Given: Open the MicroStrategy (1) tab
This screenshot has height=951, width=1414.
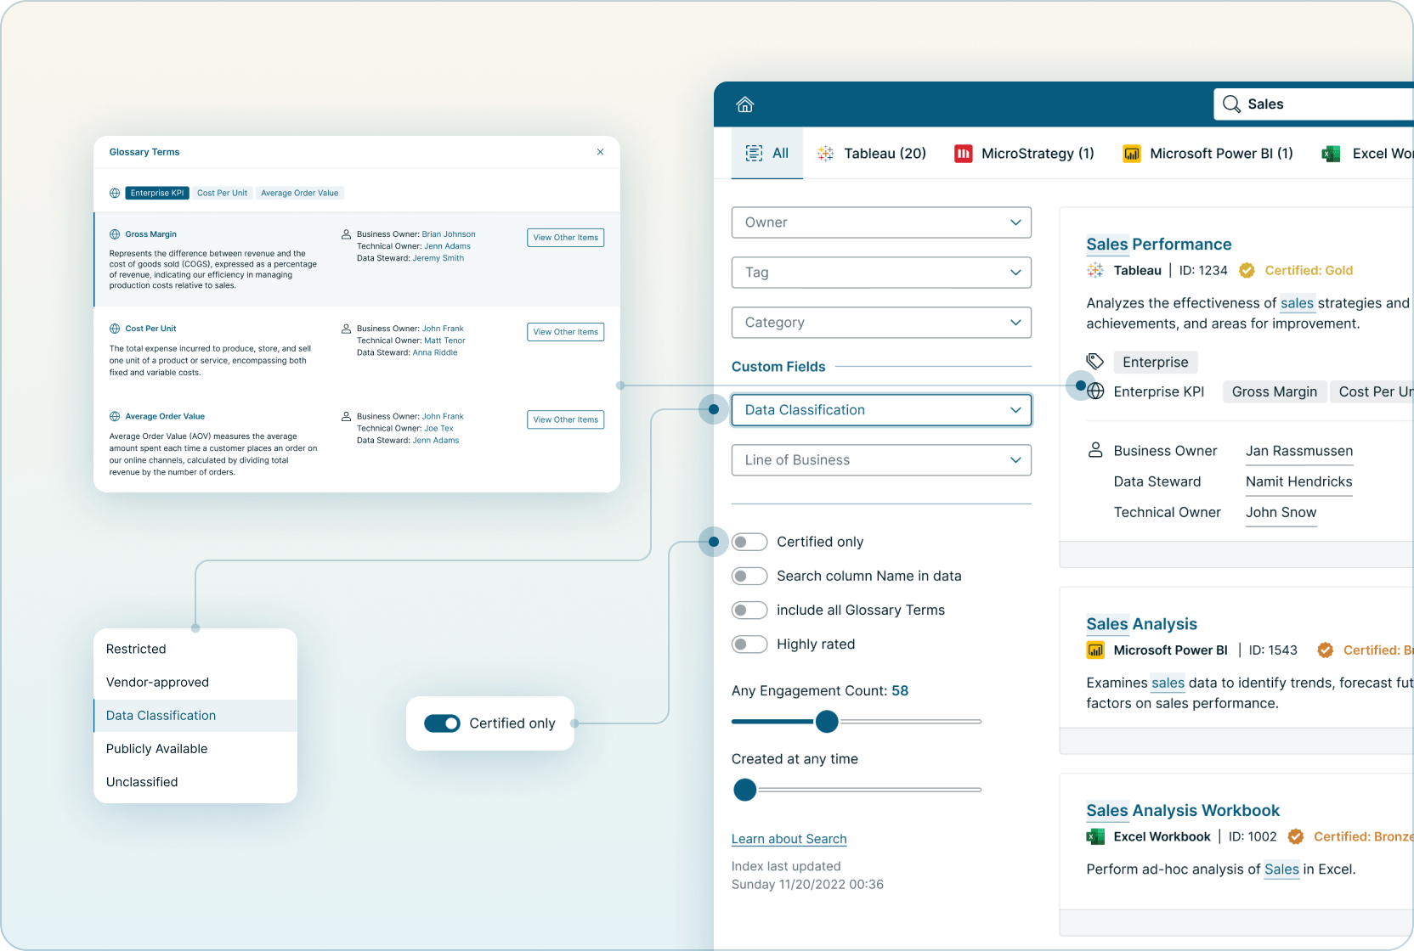Looking at the screenshot, I should [x=1025, y=154].
